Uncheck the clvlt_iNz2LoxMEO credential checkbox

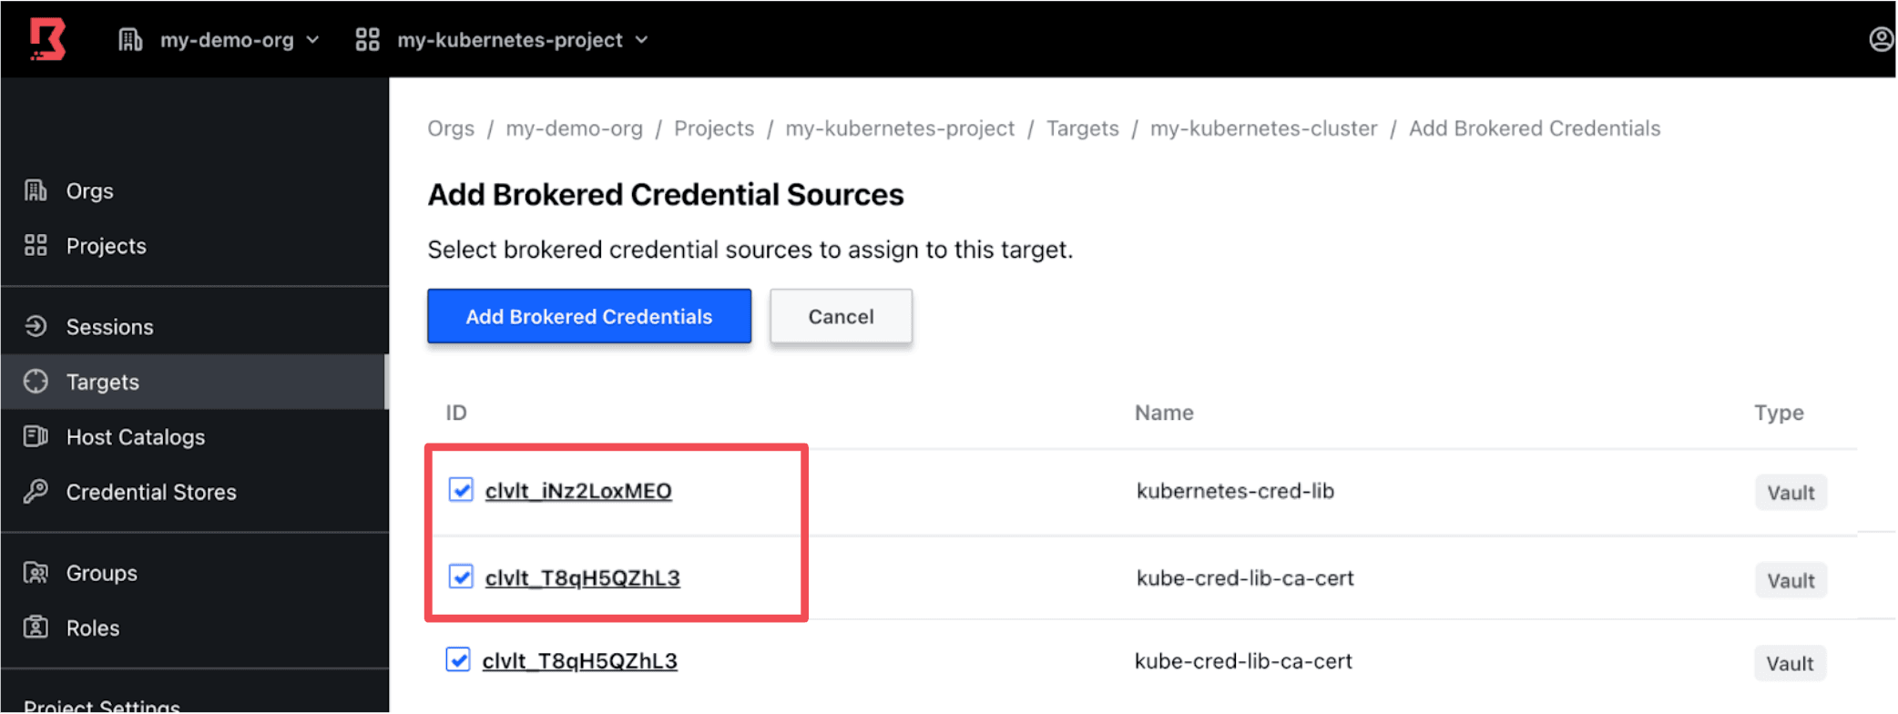click(x=461, y=490)
